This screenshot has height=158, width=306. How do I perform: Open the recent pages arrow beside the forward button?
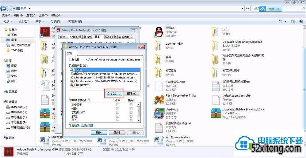pos(14,9)
